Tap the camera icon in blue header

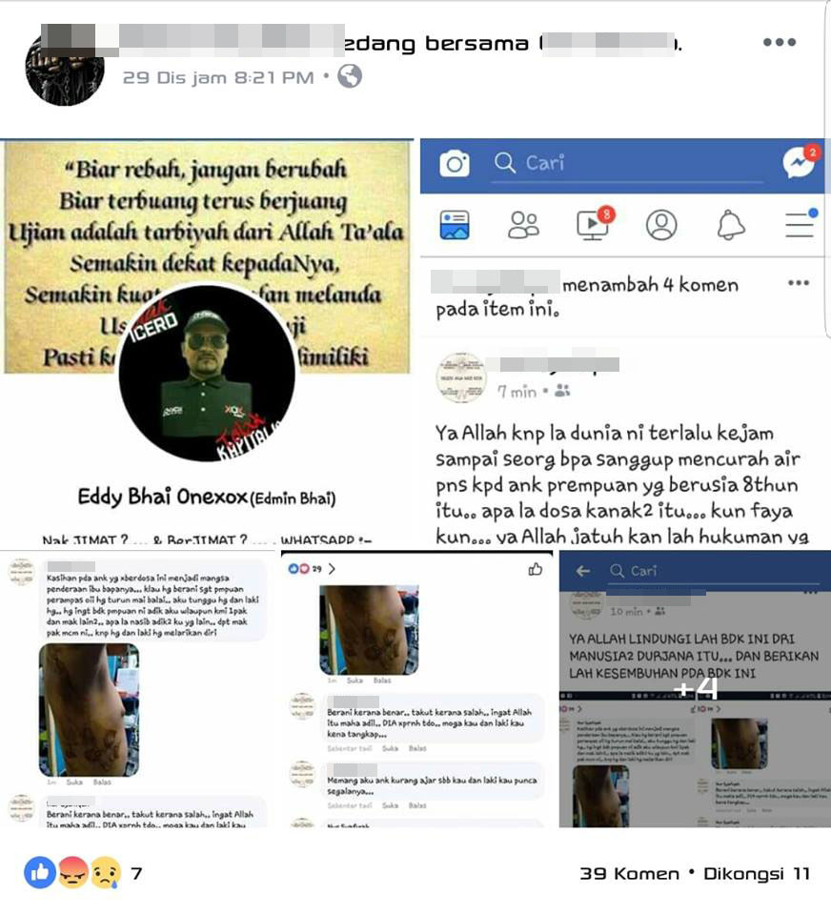click(x=455, y=163)
